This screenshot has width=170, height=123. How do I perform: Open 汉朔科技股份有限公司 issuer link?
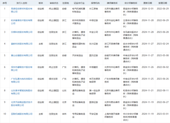coord(22,32)
